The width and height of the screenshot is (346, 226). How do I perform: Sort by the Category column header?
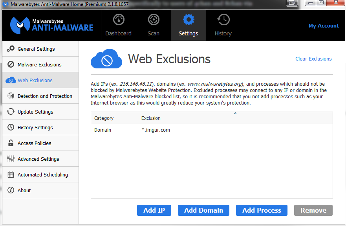[x=104, y=118]
